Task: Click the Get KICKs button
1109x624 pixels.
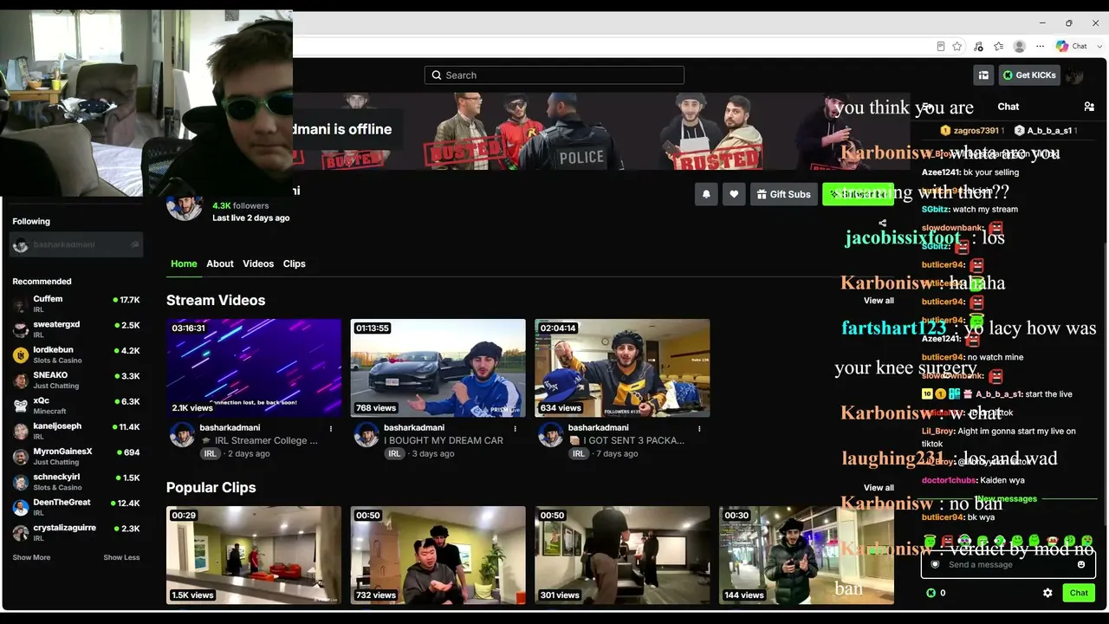Action: click(1029, 75)
